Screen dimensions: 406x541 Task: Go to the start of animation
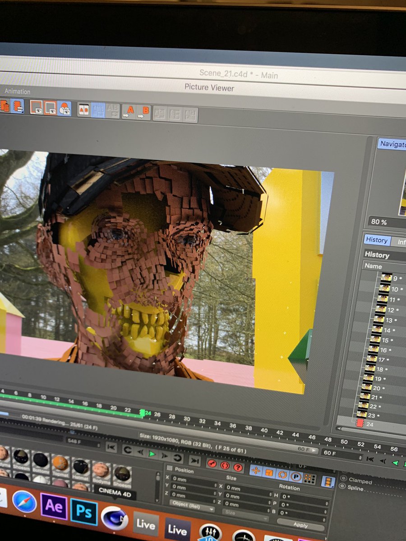coord(111,447)
